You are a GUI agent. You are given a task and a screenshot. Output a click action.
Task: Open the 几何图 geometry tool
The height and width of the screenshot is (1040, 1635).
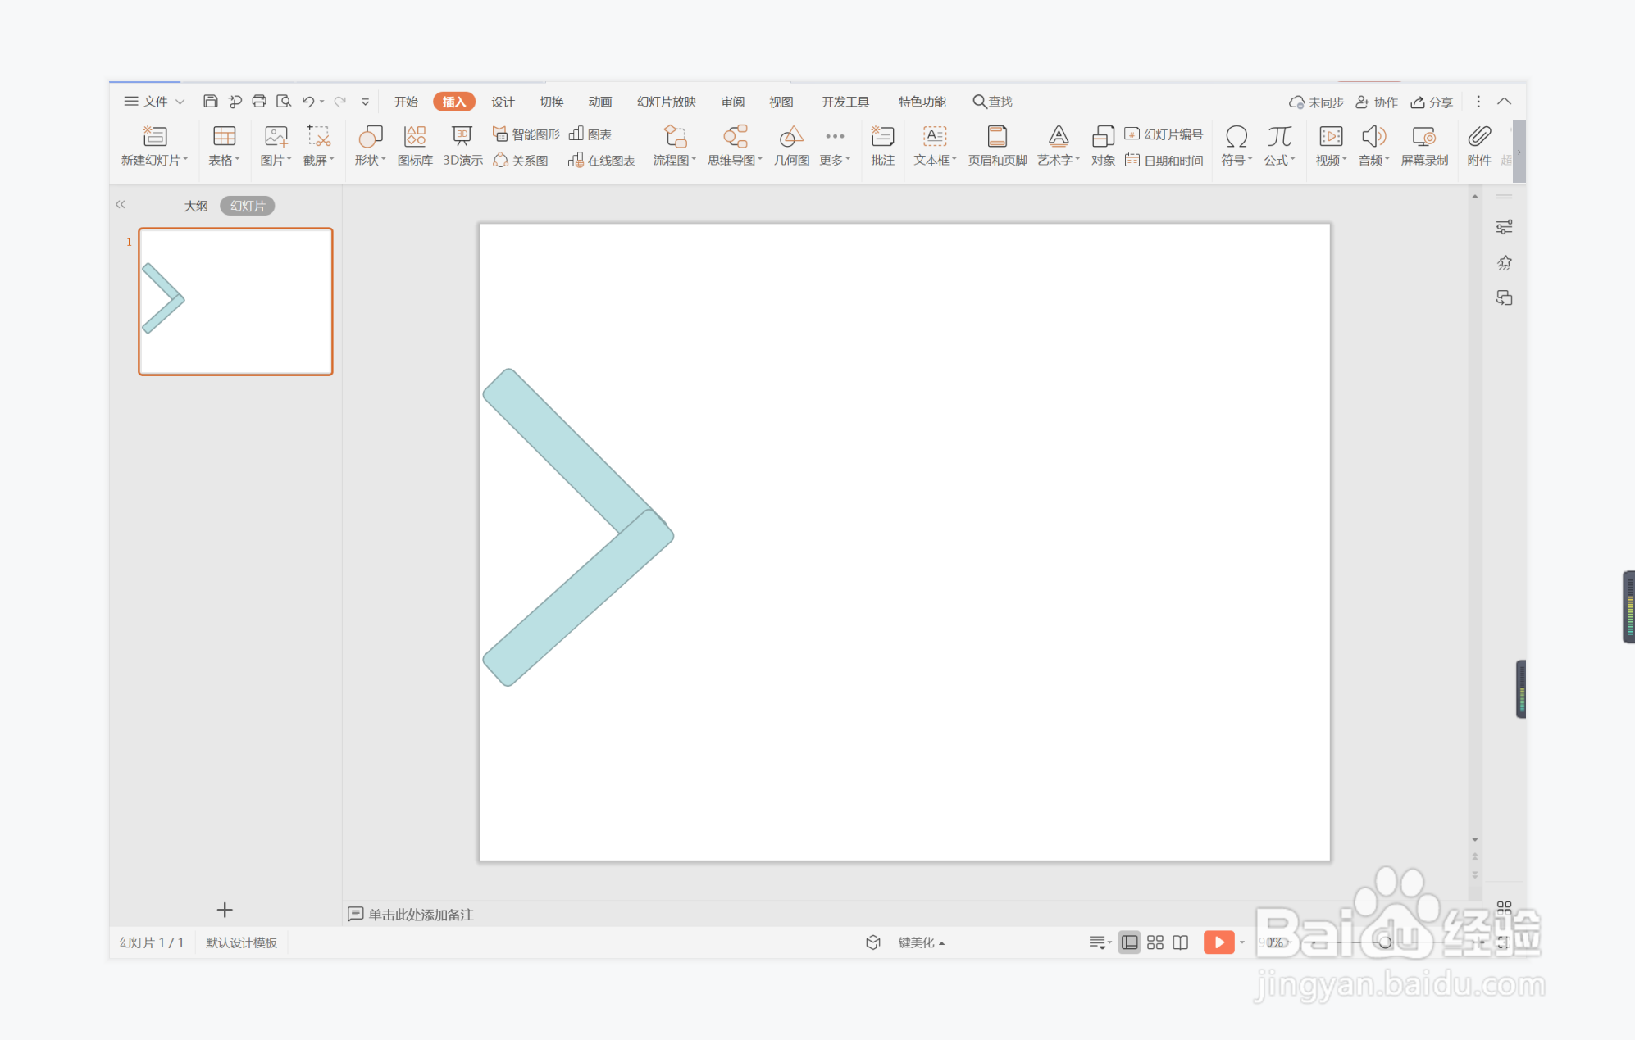pyautogui.click(x=791, y=145)
